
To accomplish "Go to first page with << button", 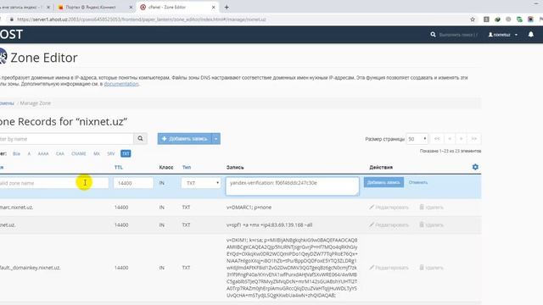I will click(x=437, y=139).
